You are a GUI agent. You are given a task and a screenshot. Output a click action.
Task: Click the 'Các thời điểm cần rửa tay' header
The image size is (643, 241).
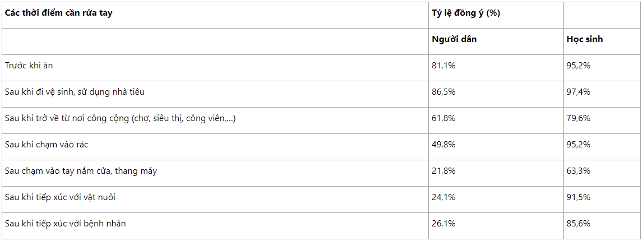click(x=59, y=13)
